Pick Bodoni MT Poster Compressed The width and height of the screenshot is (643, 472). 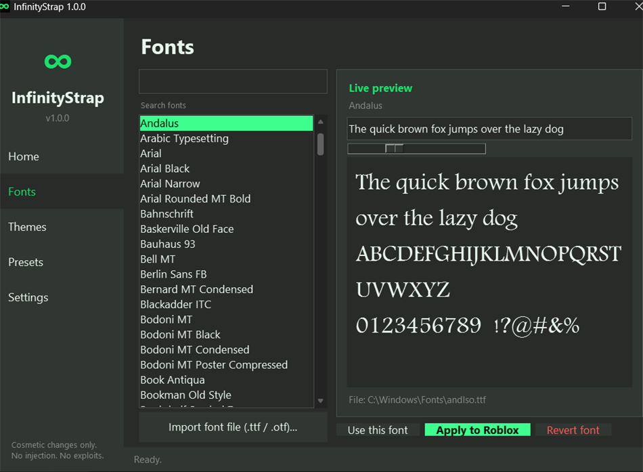point(226,365)
